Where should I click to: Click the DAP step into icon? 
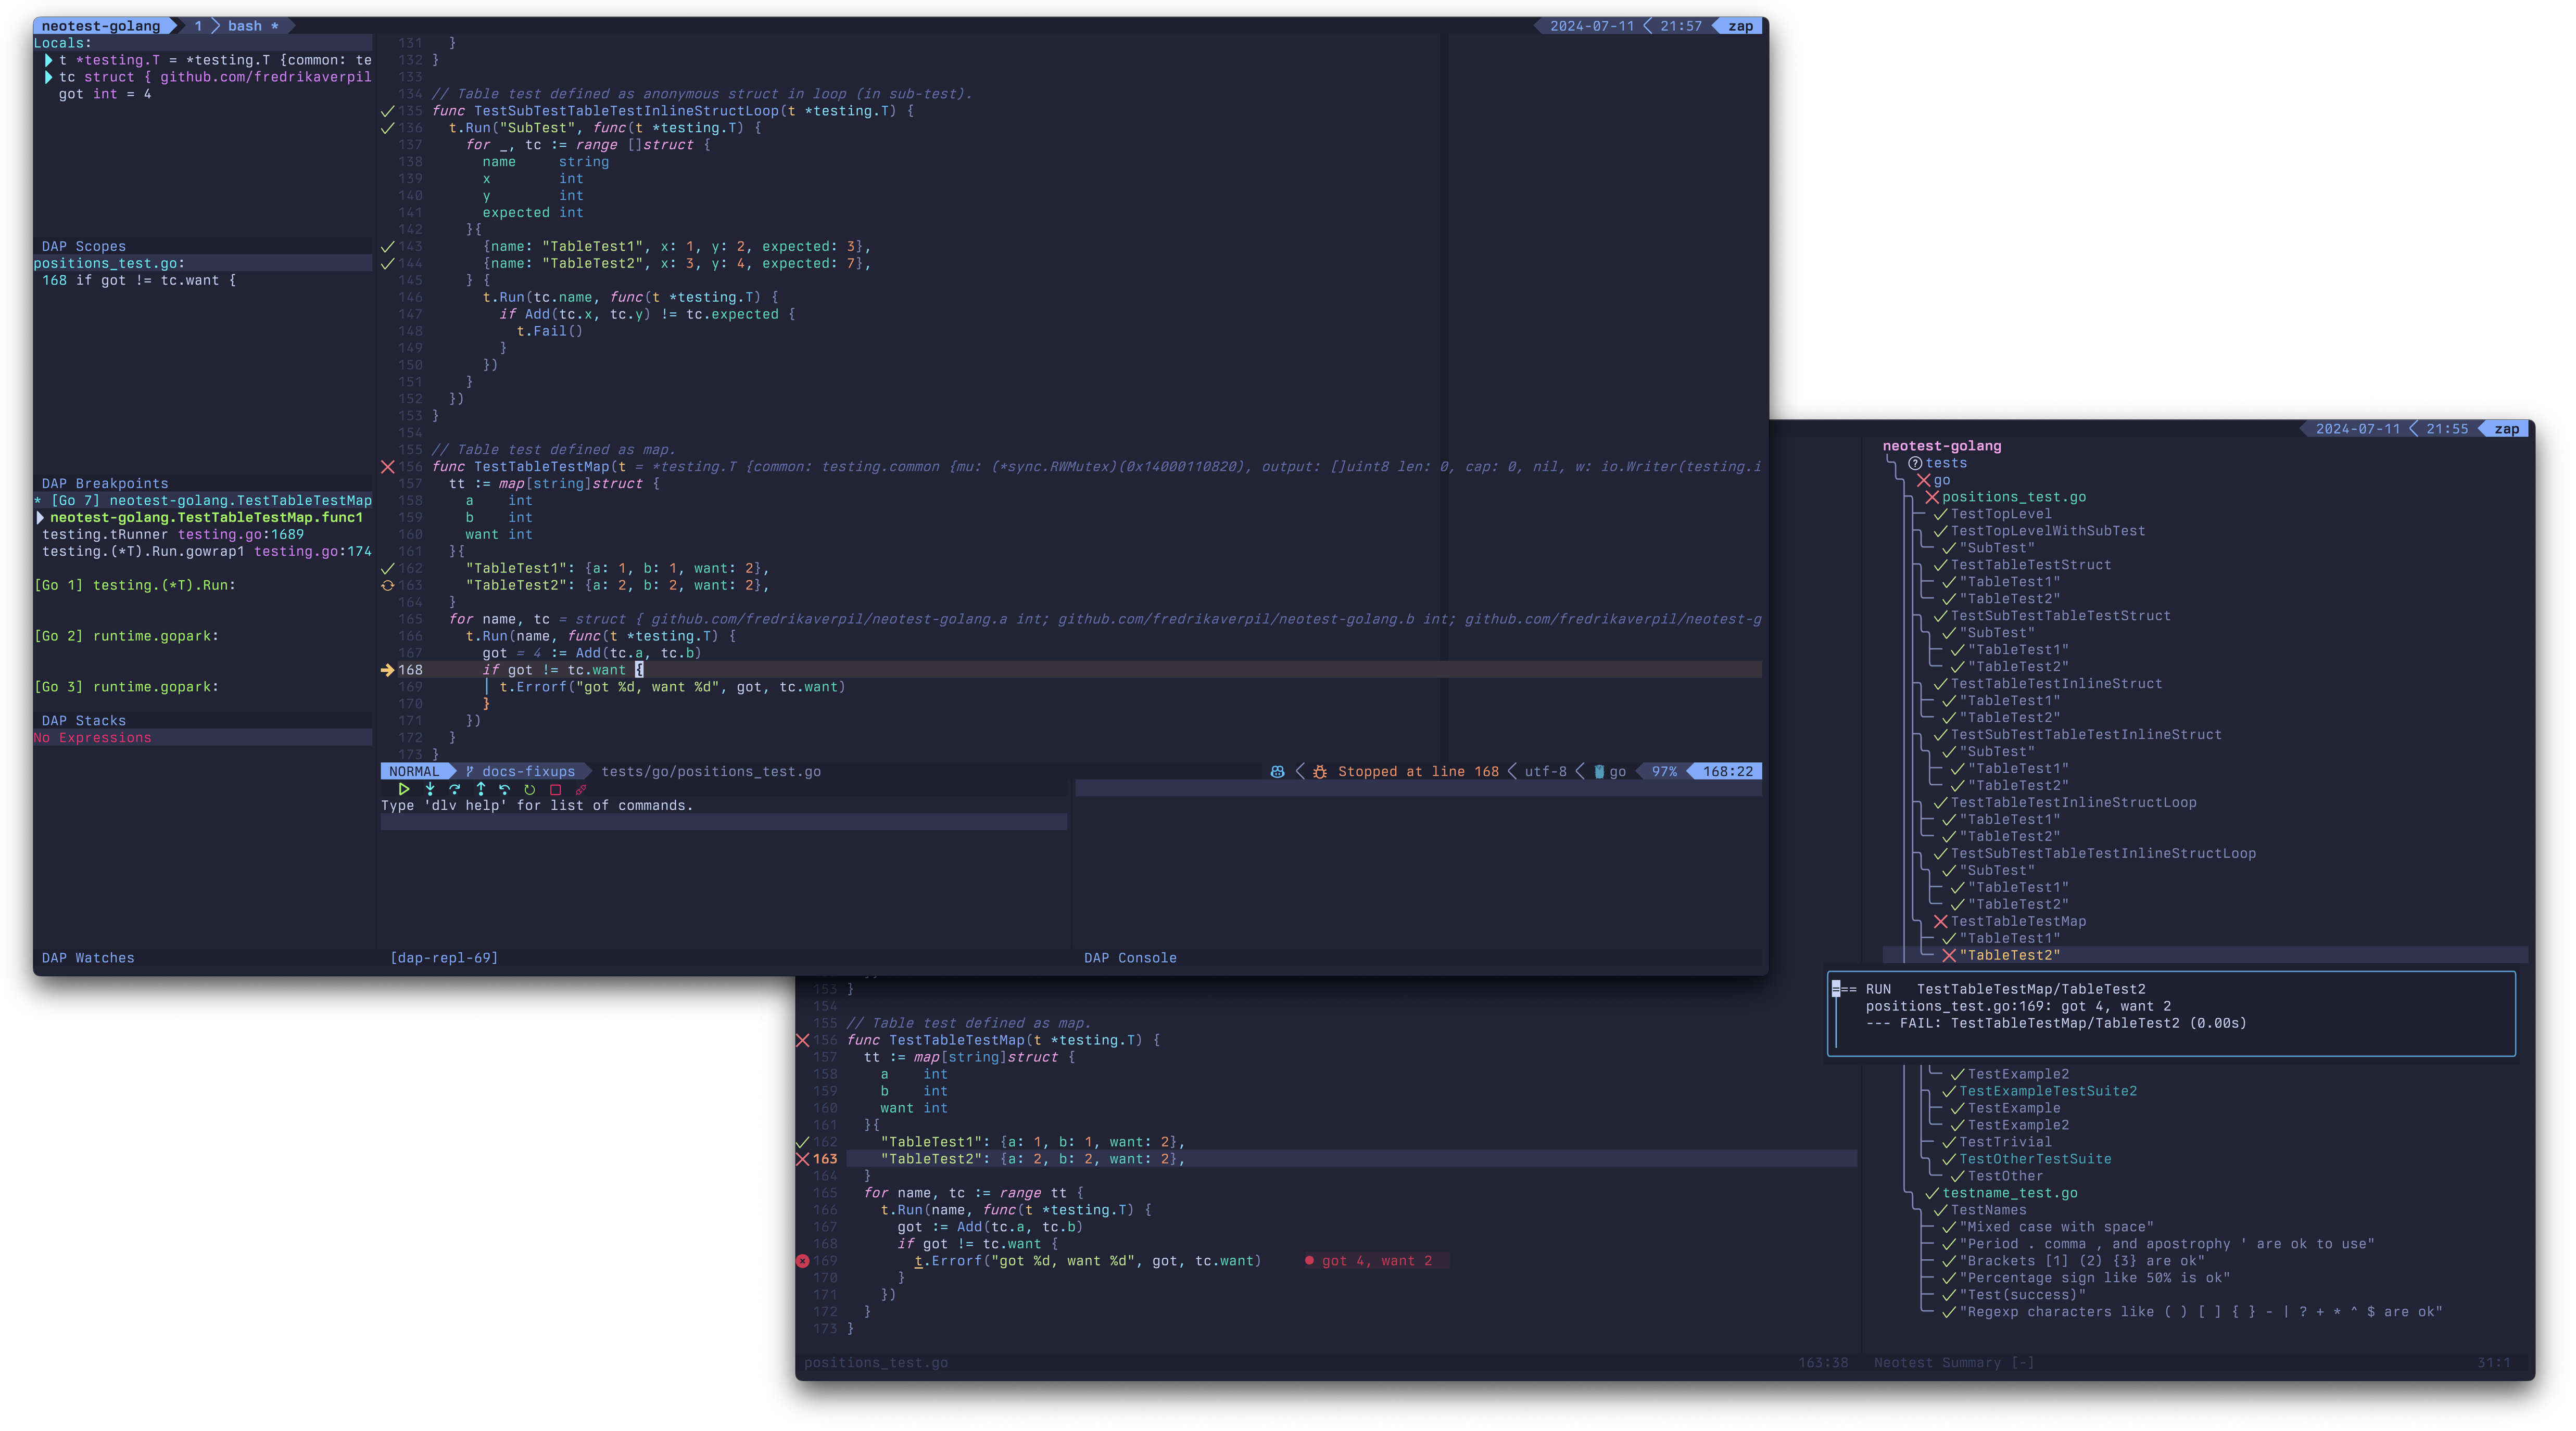[430, 788]
